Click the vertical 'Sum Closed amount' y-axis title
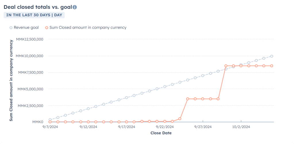The height and width of the screenshot is (144, 294). pos(11,81)
